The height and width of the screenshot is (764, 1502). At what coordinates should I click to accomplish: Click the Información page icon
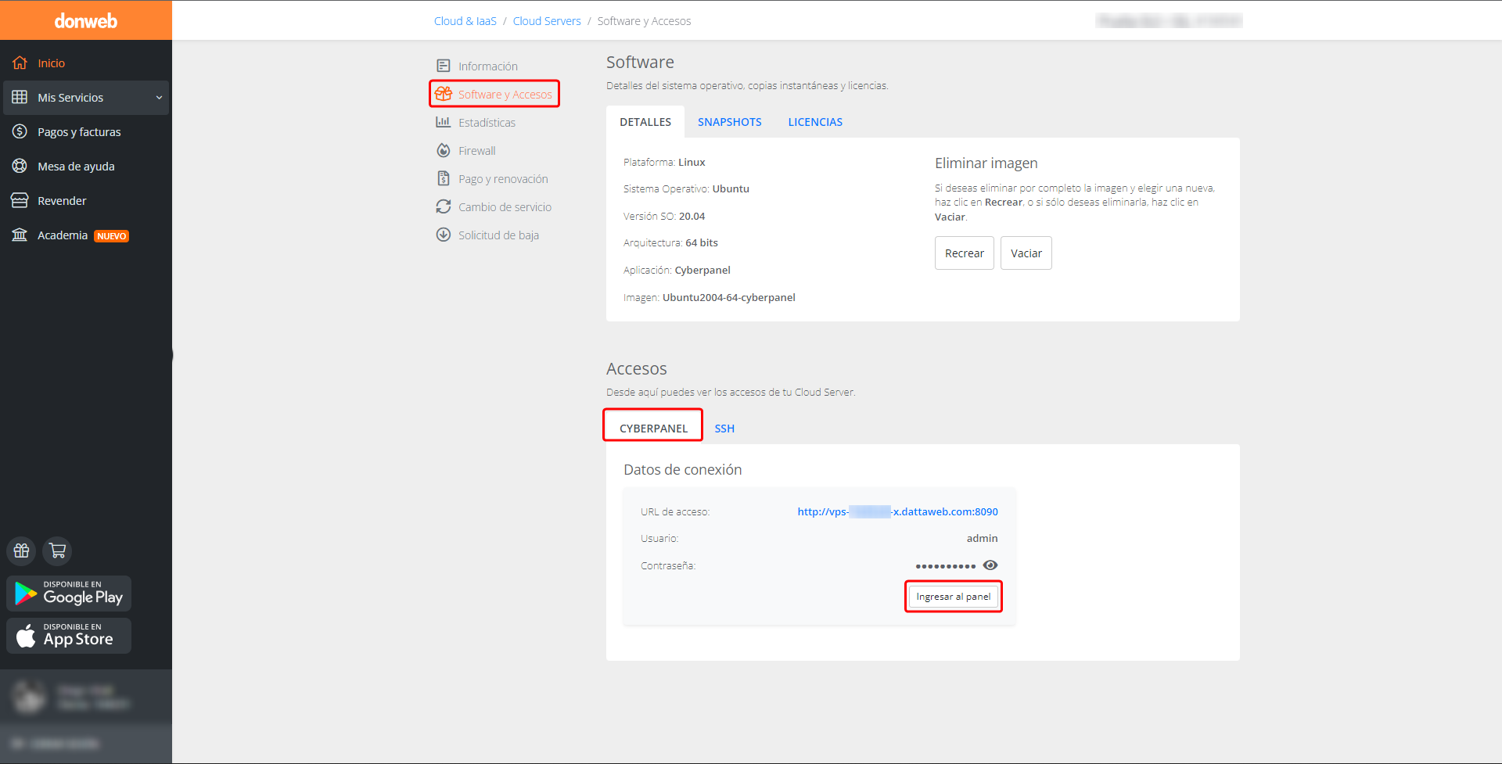coord(444,66)
